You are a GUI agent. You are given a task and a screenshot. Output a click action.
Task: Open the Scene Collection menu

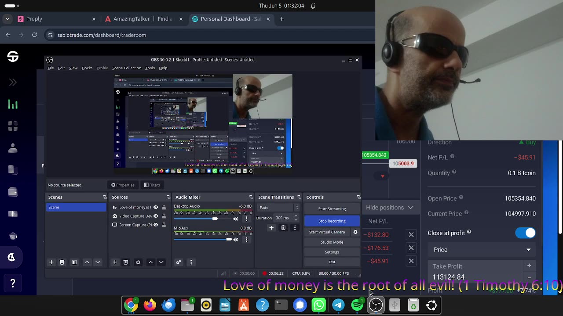[127, 68]
